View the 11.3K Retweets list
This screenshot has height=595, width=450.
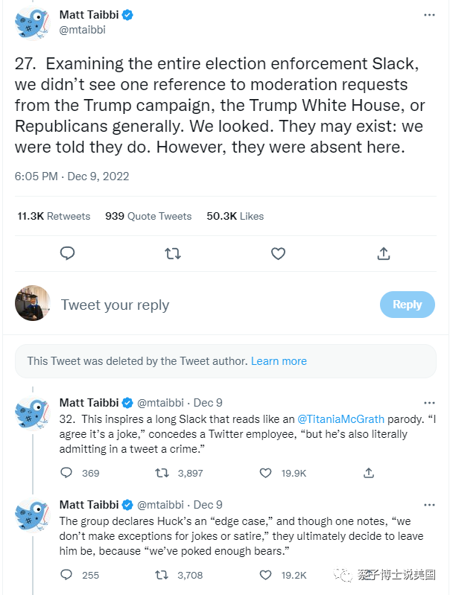[x=54, y=216]
